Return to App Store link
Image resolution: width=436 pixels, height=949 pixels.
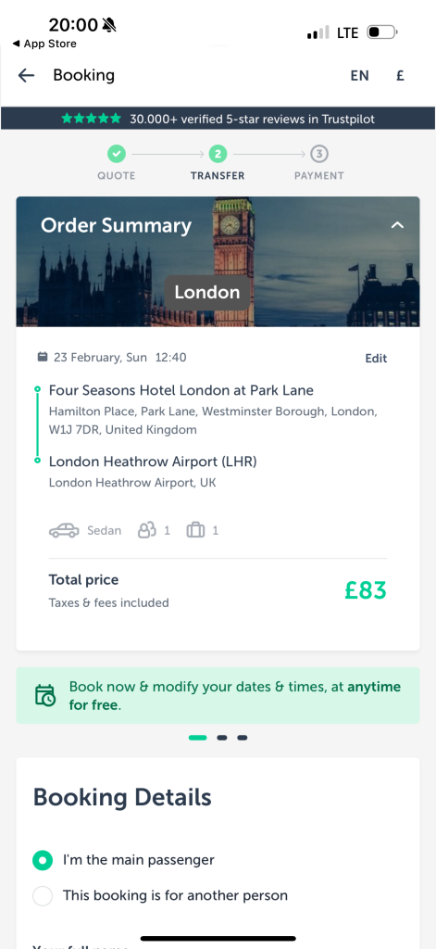(44, 44)
